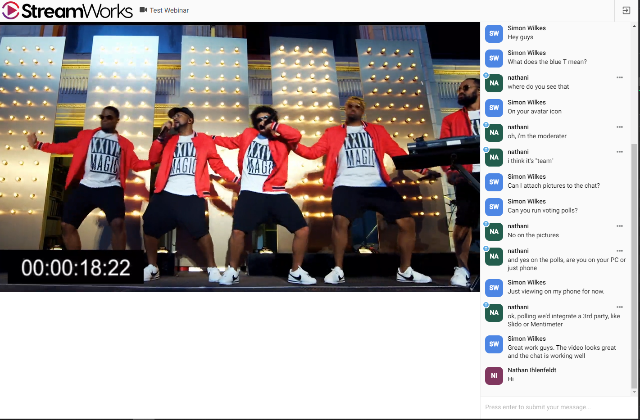The width and height of the screenshot is (640, 420).
Task: Open options for message "i think it's team"
Action: tap(620, 152)
